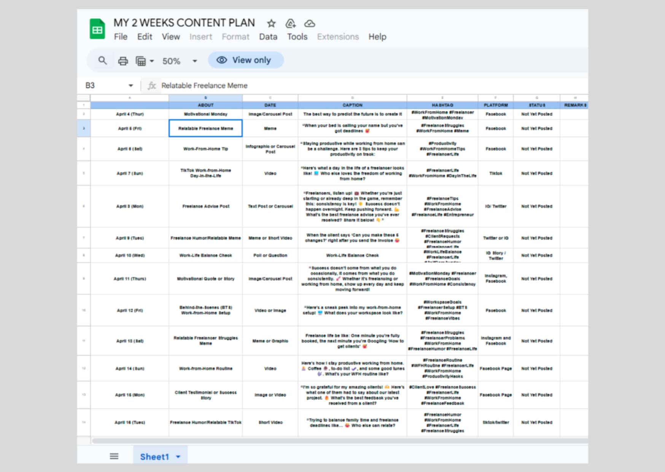Open the all sheets list icon

tap(114, 456)
